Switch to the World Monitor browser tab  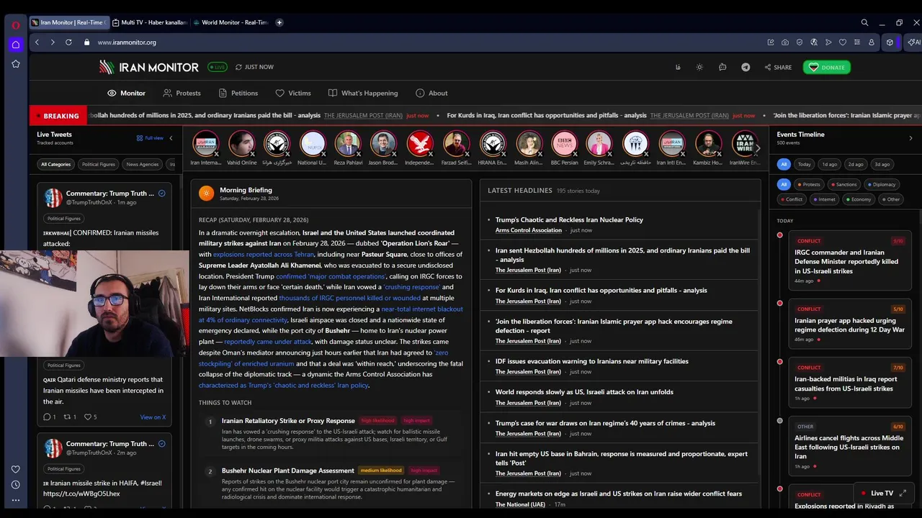tap(229, 22)
